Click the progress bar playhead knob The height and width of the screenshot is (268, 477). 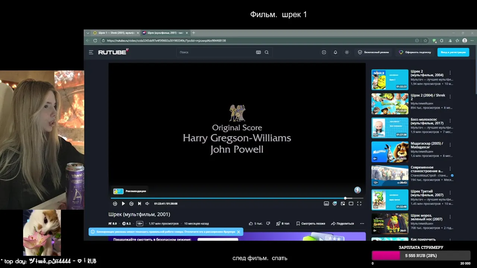click(345, 198)
